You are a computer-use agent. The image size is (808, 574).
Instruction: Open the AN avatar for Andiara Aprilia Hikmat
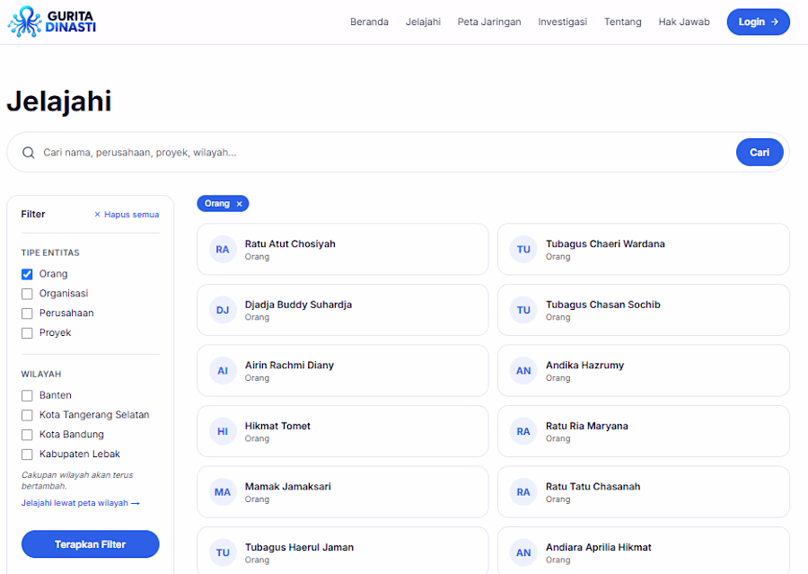pos(523,552)
